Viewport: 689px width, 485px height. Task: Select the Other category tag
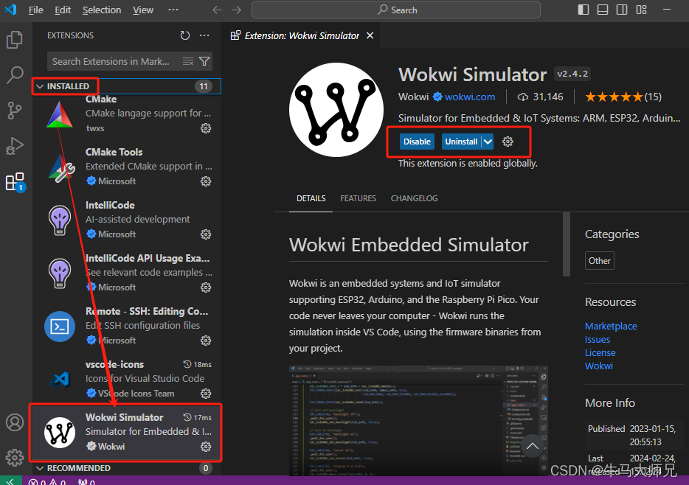[x=599, y=261]
